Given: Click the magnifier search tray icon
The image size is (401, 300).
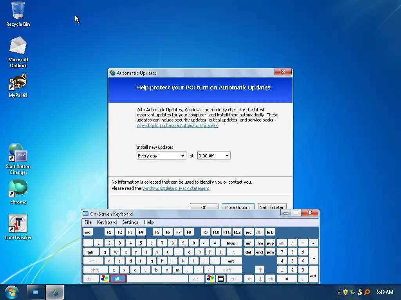Looking at the screenshot, I should pyautogui.click(x=367, y=292).
